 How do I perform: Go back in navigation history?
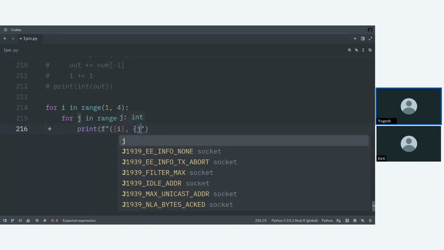pyautogui.click(x=5, y=39)
